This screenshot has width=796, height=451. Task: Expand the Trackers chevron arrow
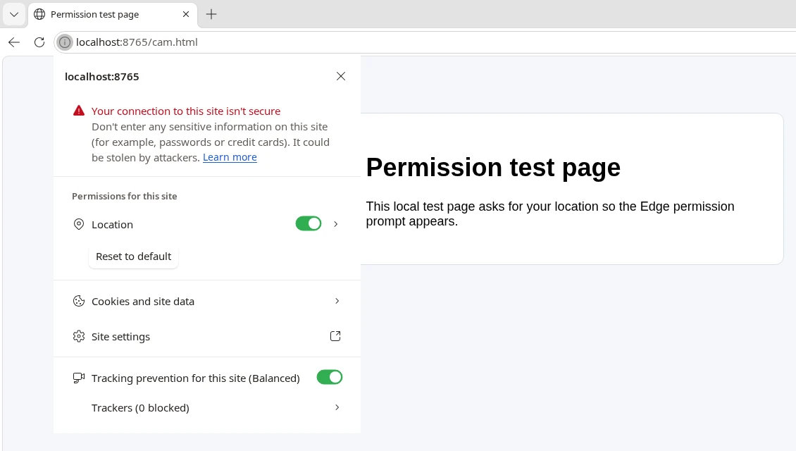pyautogui.click(x=337, y=407)
